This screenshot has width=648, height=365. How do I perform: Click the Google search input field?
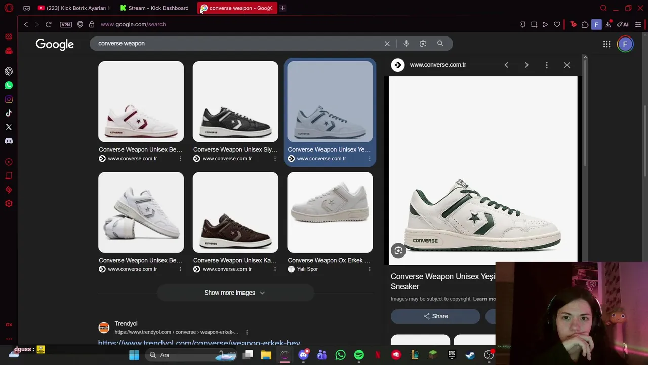click(x=238, y=43)
